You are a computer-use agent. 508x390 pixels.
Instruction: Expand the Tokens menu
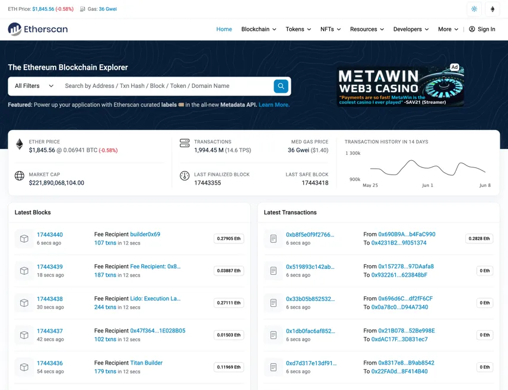tap(298, 29)
